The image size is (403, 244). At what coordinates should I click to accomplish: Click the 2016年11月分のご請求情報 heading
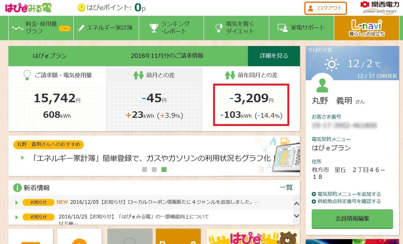pos(167,56)
